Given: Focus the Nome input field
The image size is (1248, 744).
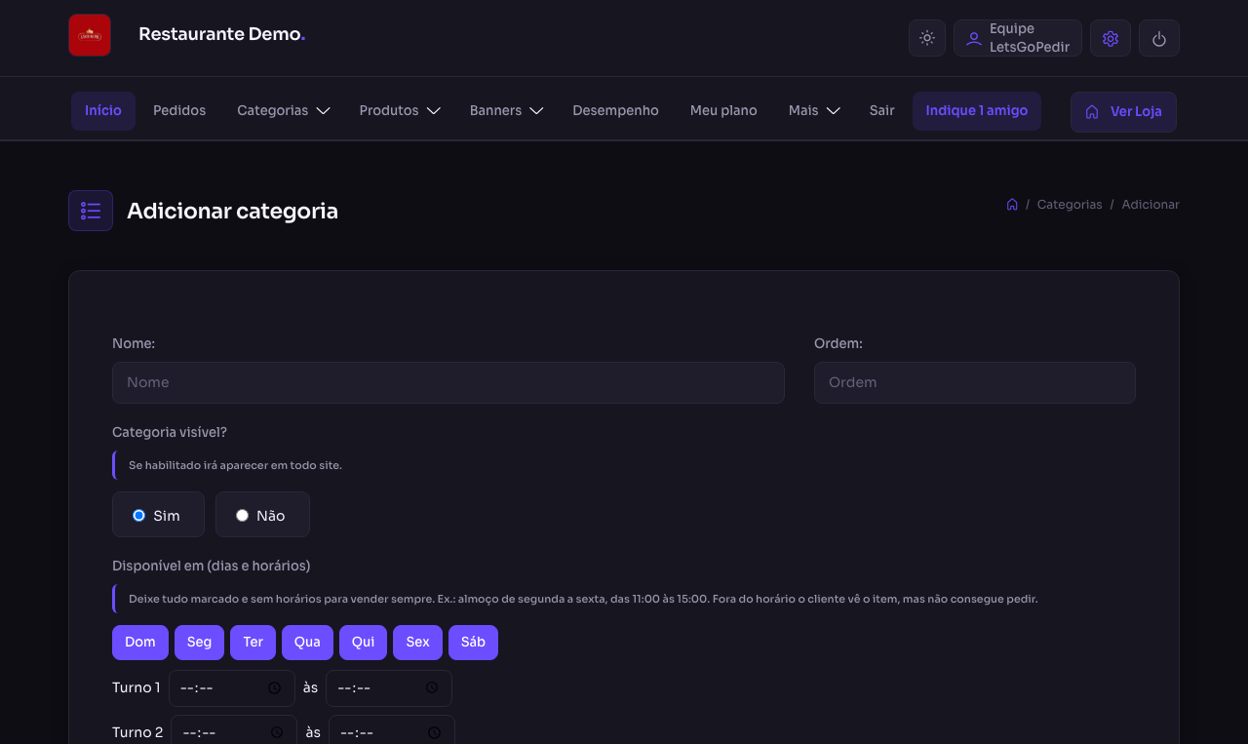Looking at the screenshot, I should click(448, 383).
